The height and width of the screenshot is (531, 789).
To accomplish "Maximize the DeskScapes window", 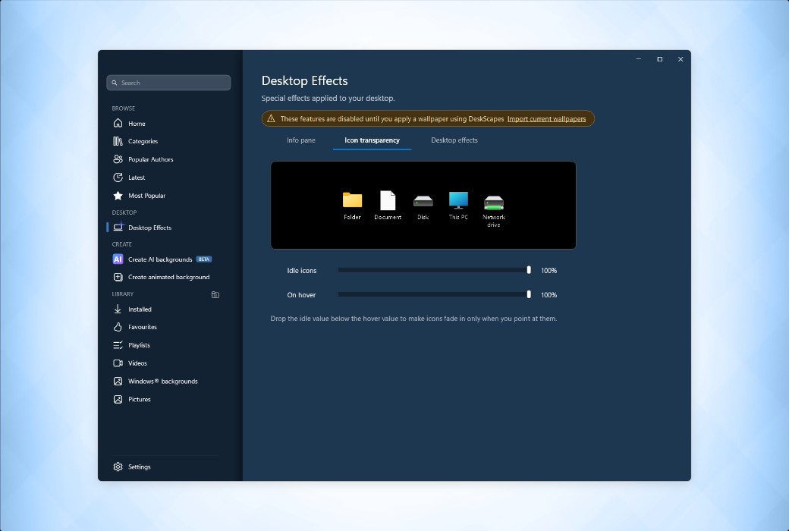I will 660,59.
